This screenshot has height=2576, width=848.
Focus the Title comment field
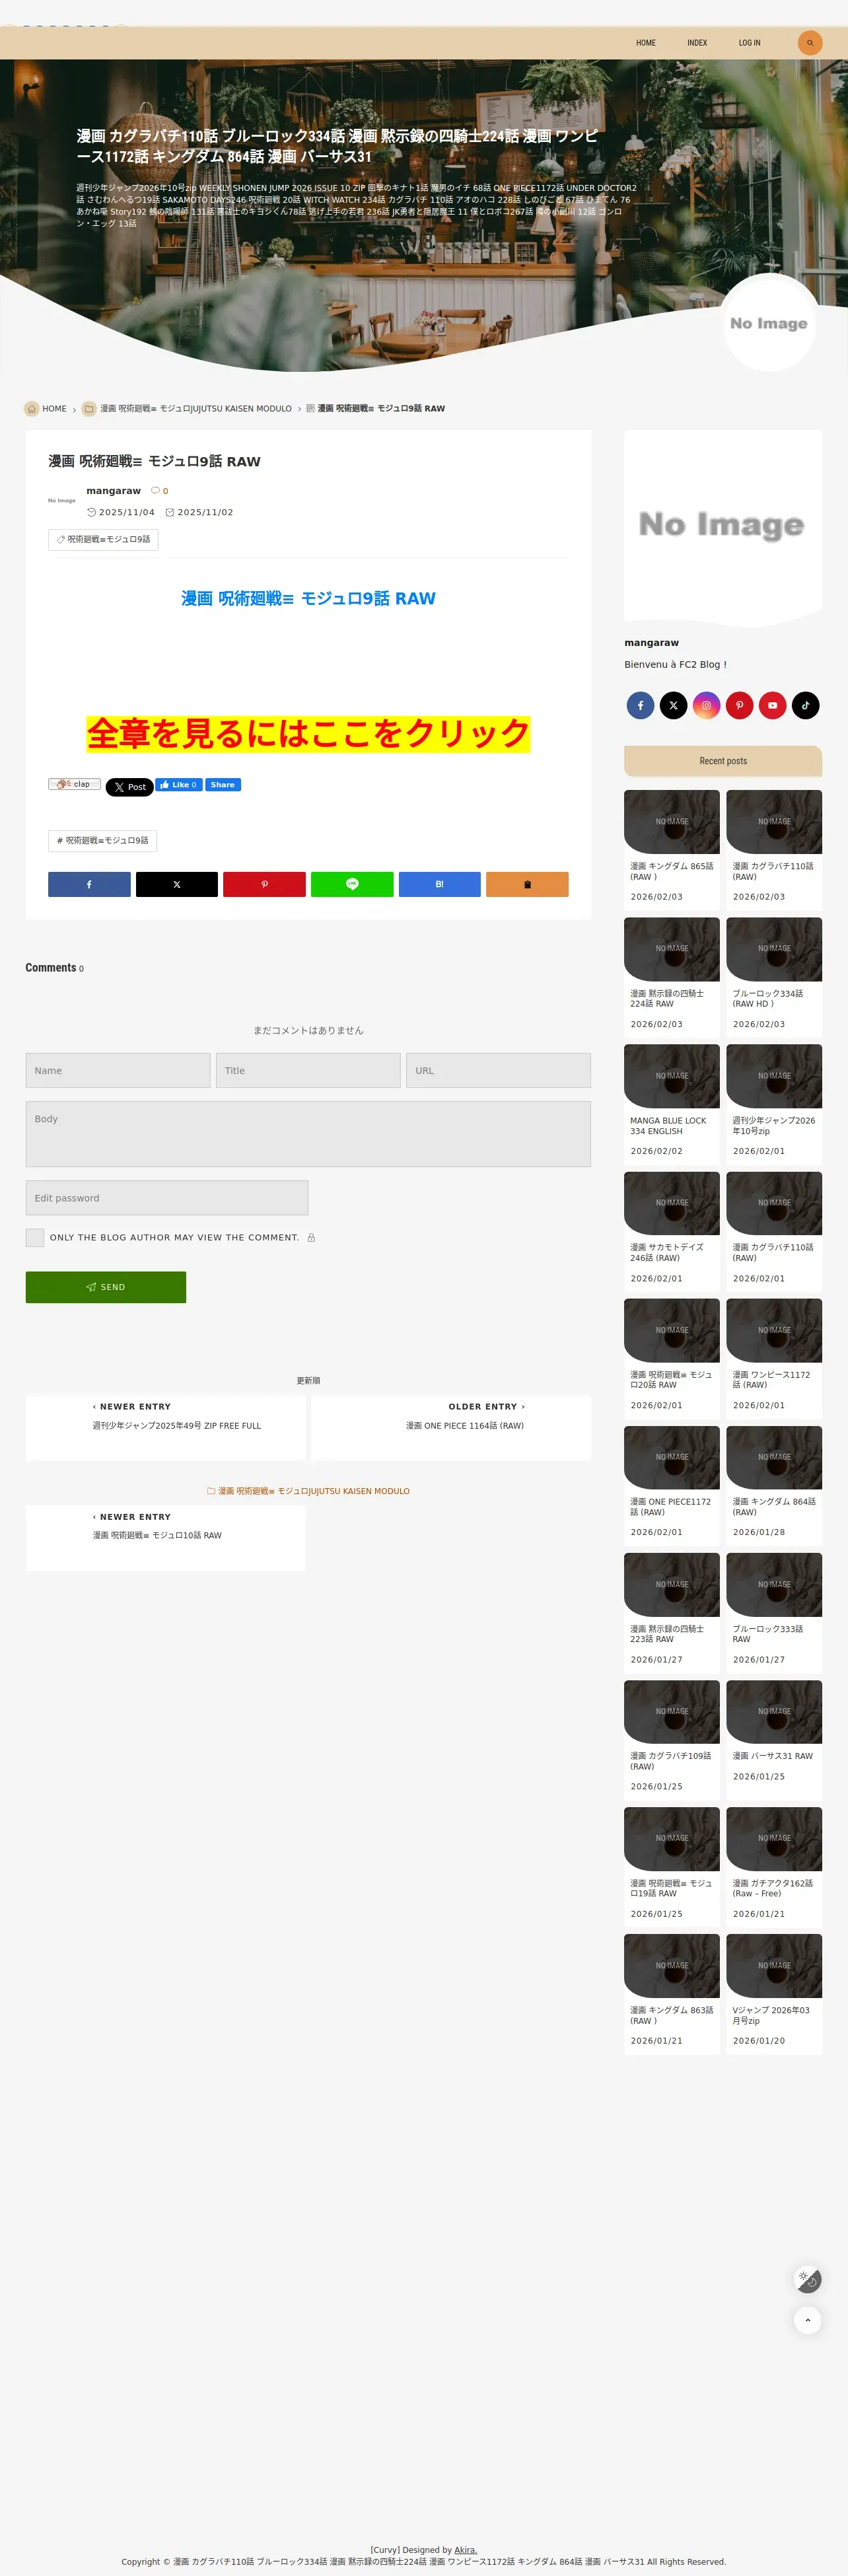point(308,1070)
